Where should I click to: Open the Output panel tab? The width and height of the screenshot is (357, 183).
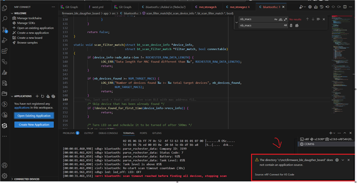(x=89, y=133)
